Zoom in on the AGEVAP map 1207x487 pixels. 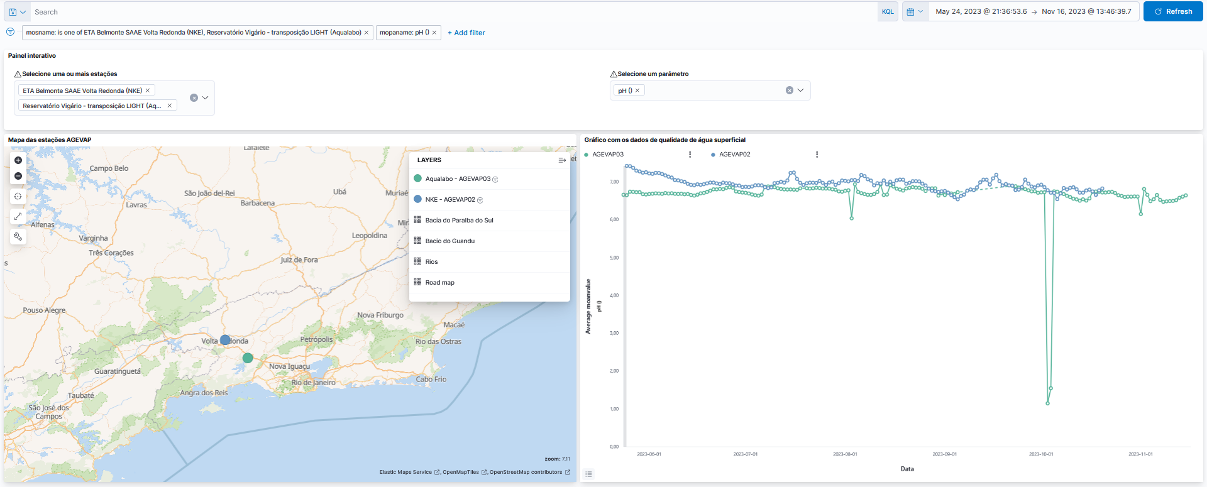[18, 160]
